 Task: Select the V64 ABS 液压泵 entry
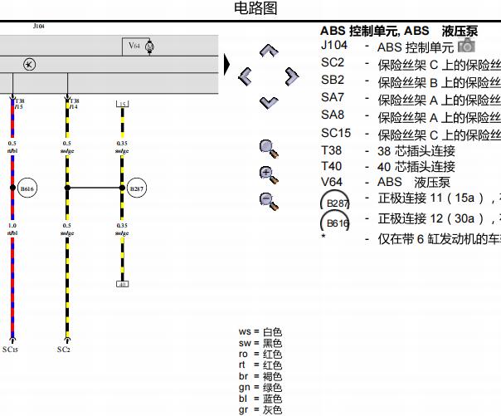click(386, 183)
